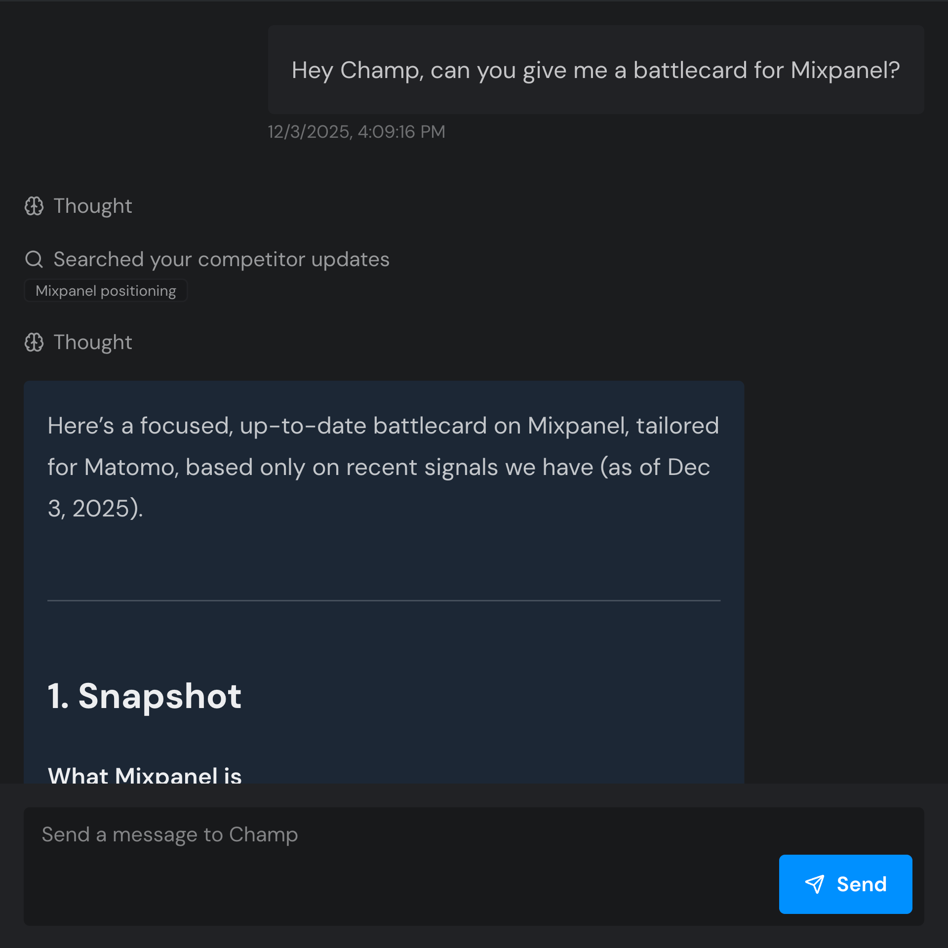948x948 pixels.
Task: Select the magnifying glass search icon
Action: click(x=34, y=259)
